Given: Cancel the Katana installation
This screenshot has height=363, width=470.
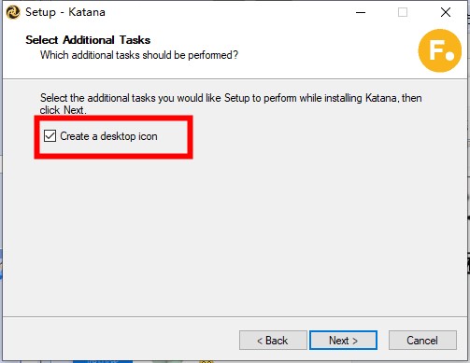Looking at the screenshot, I should [422, 341].
